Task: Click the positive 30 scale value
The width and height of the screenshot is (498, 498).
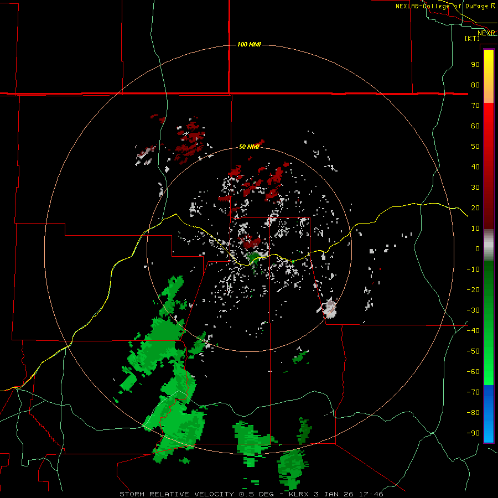Action: pyautogui.click(x=475, y=188)
